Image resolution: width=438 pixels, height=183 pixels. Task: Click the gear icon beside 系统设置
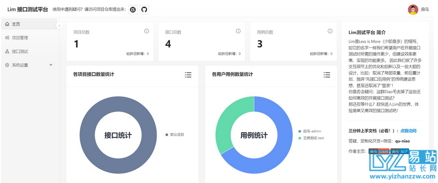[7, 65]
